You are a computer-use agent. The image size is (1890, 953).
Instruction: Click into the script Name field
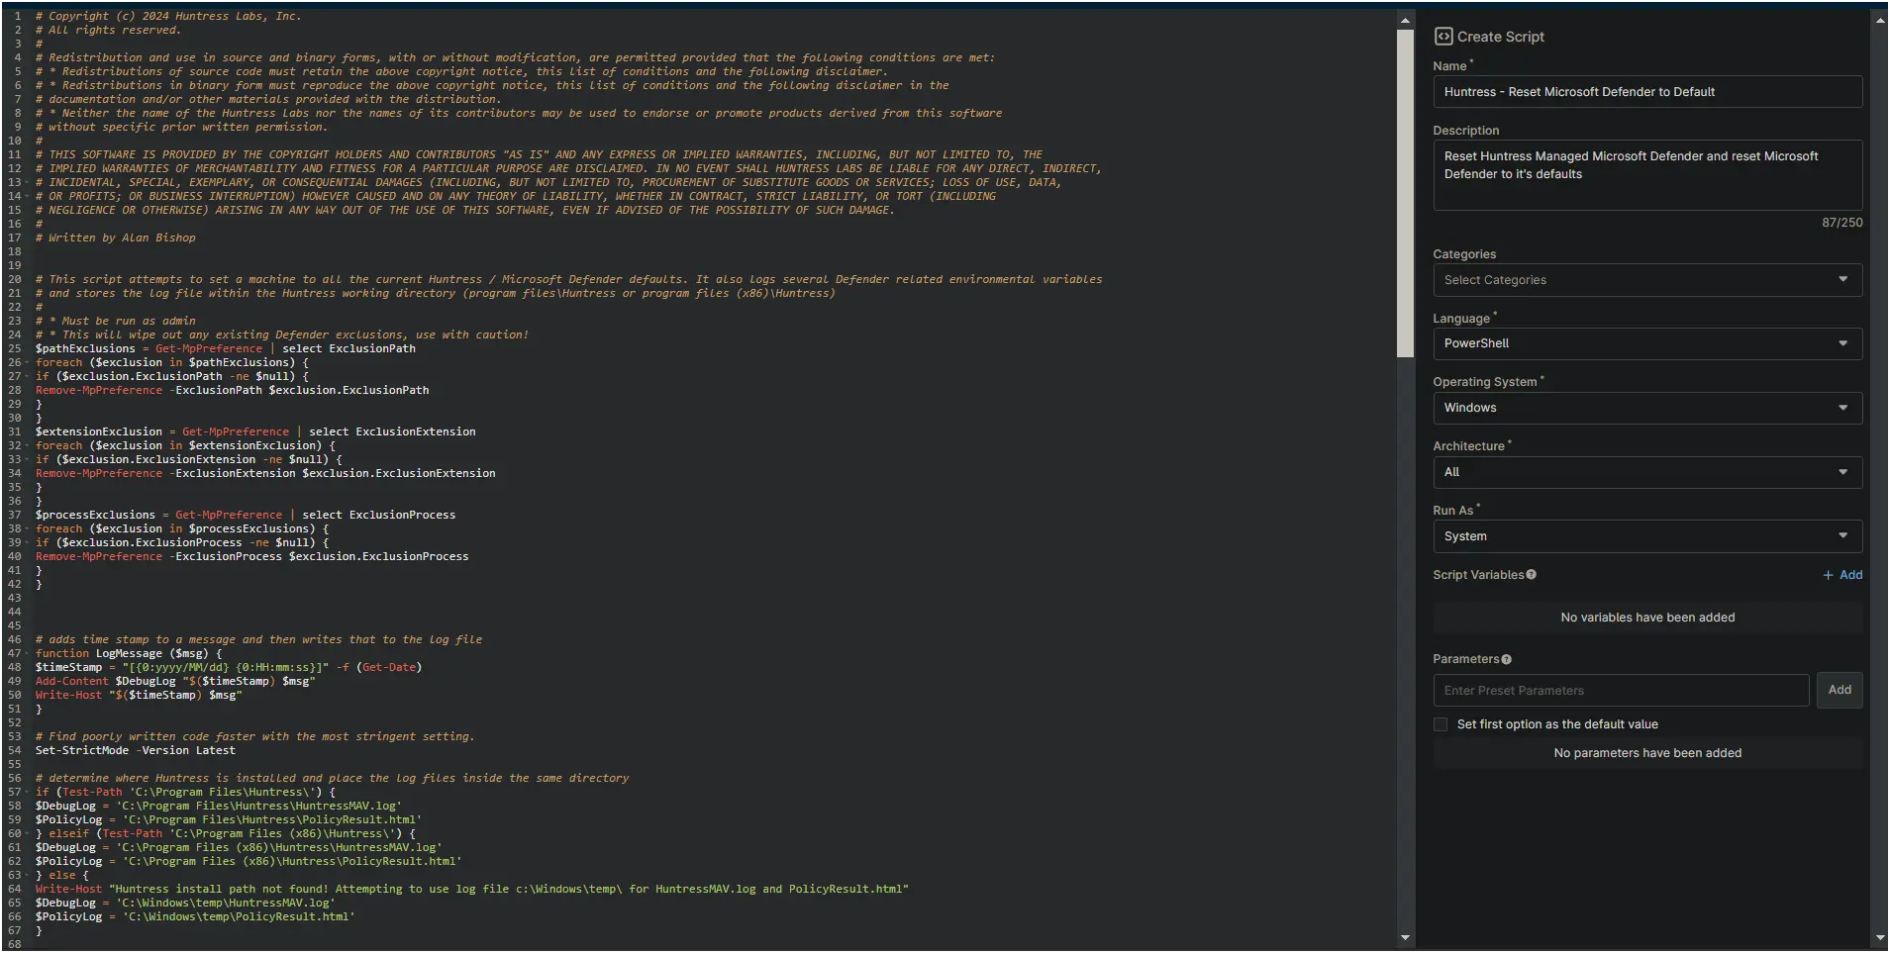pyautogui.click(x=1647, y=92)
